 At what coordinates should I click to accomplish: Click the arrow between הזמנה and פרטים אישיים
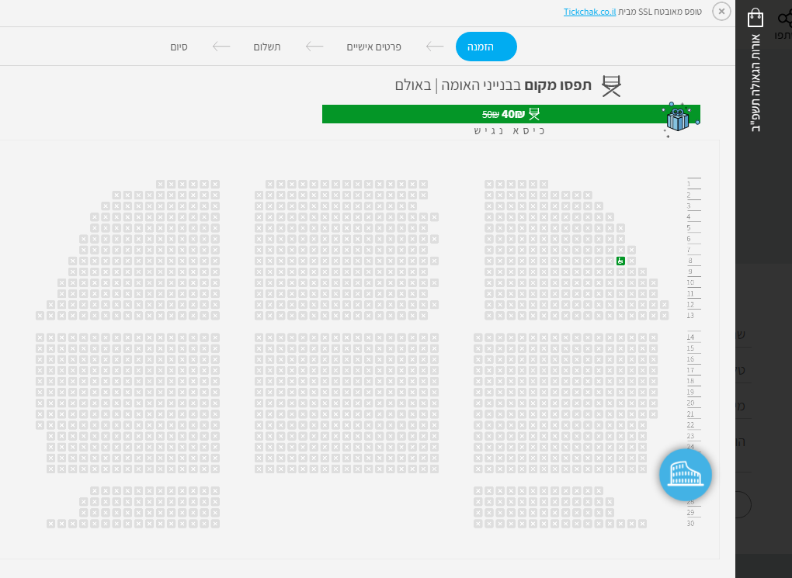point(435,47)
